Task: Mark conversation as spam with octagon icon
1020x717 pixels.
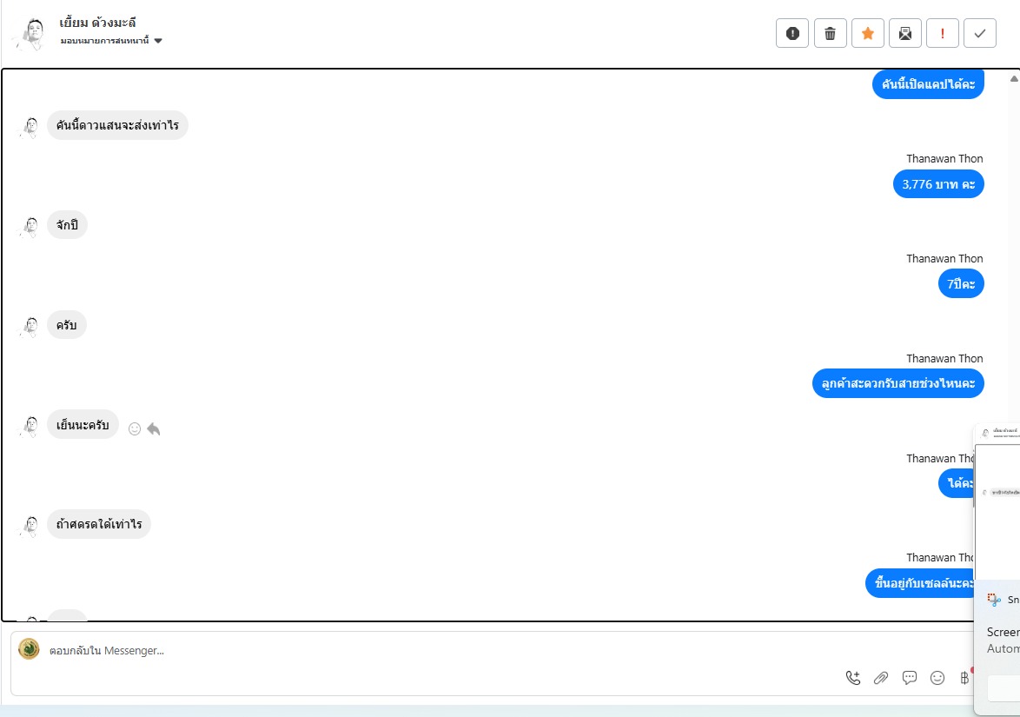Action: tap(792, 33)
